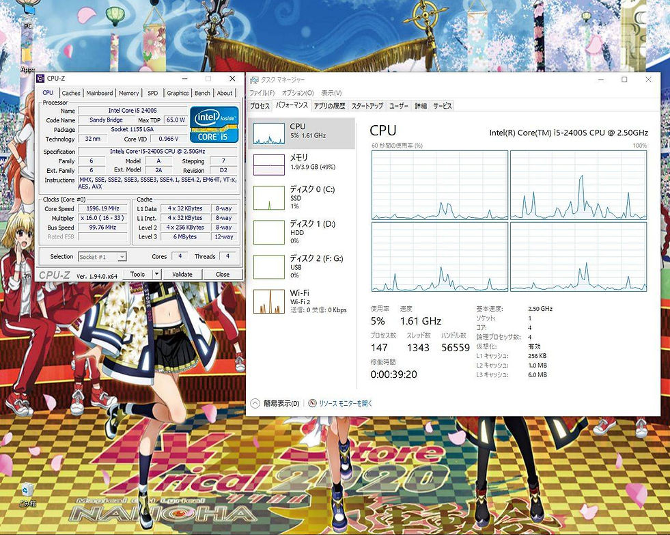Image resolution: width=670 pixels, height=535 pixels.
Task: Maximize the Task Manager window
Action: 624,79
